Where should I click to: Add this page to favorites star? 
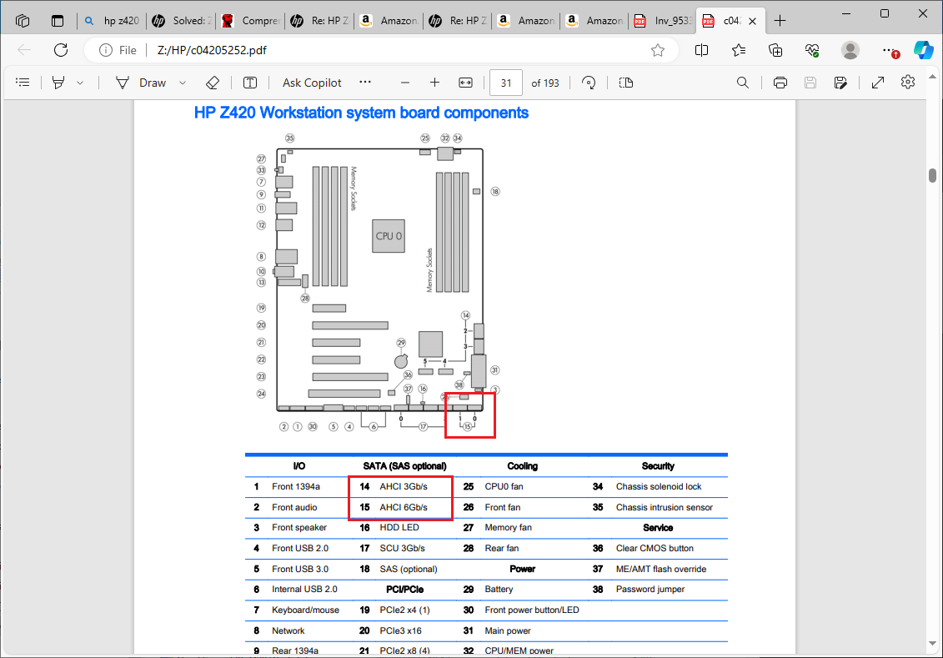click(x=657, y=50)
